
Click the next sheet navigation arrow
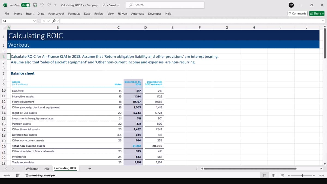13,168
